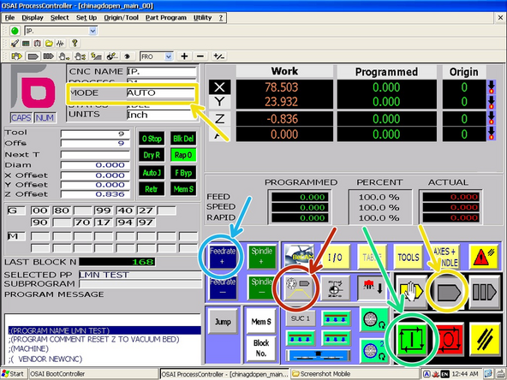Click the toolbar plus override button
507x380 pixels.
(184, 56)
